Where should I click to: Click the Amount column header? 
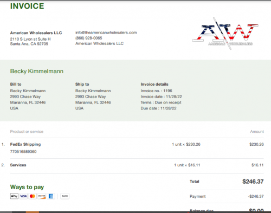(x=257, y=132)
